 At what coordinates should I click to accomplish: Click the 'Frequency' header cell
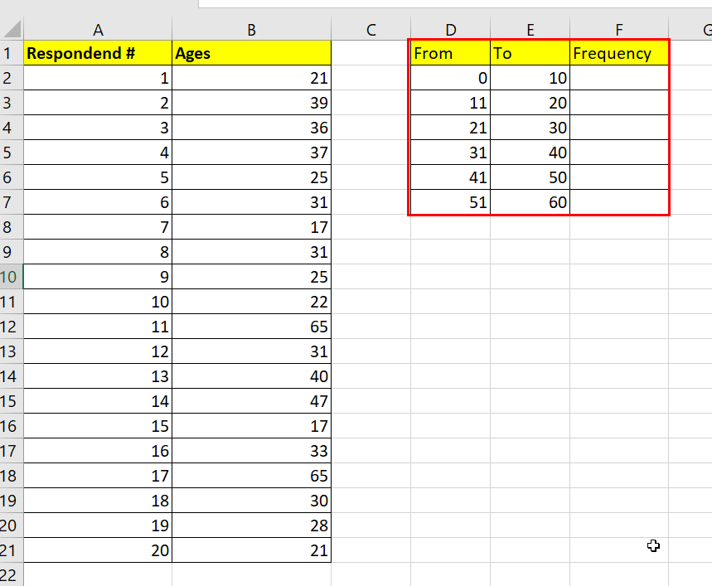coord(619,53)
